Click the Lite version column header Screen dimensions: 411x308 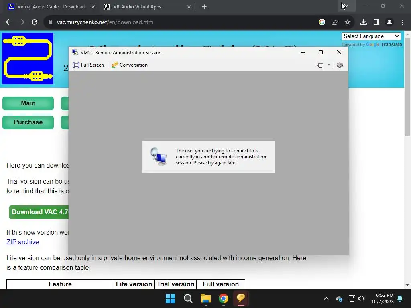tap(134, 284)
